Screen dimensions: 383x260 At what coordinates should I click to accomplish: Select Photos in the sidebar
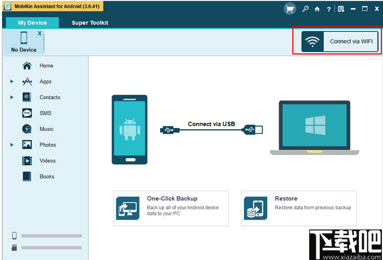click(x=48, y=145)
